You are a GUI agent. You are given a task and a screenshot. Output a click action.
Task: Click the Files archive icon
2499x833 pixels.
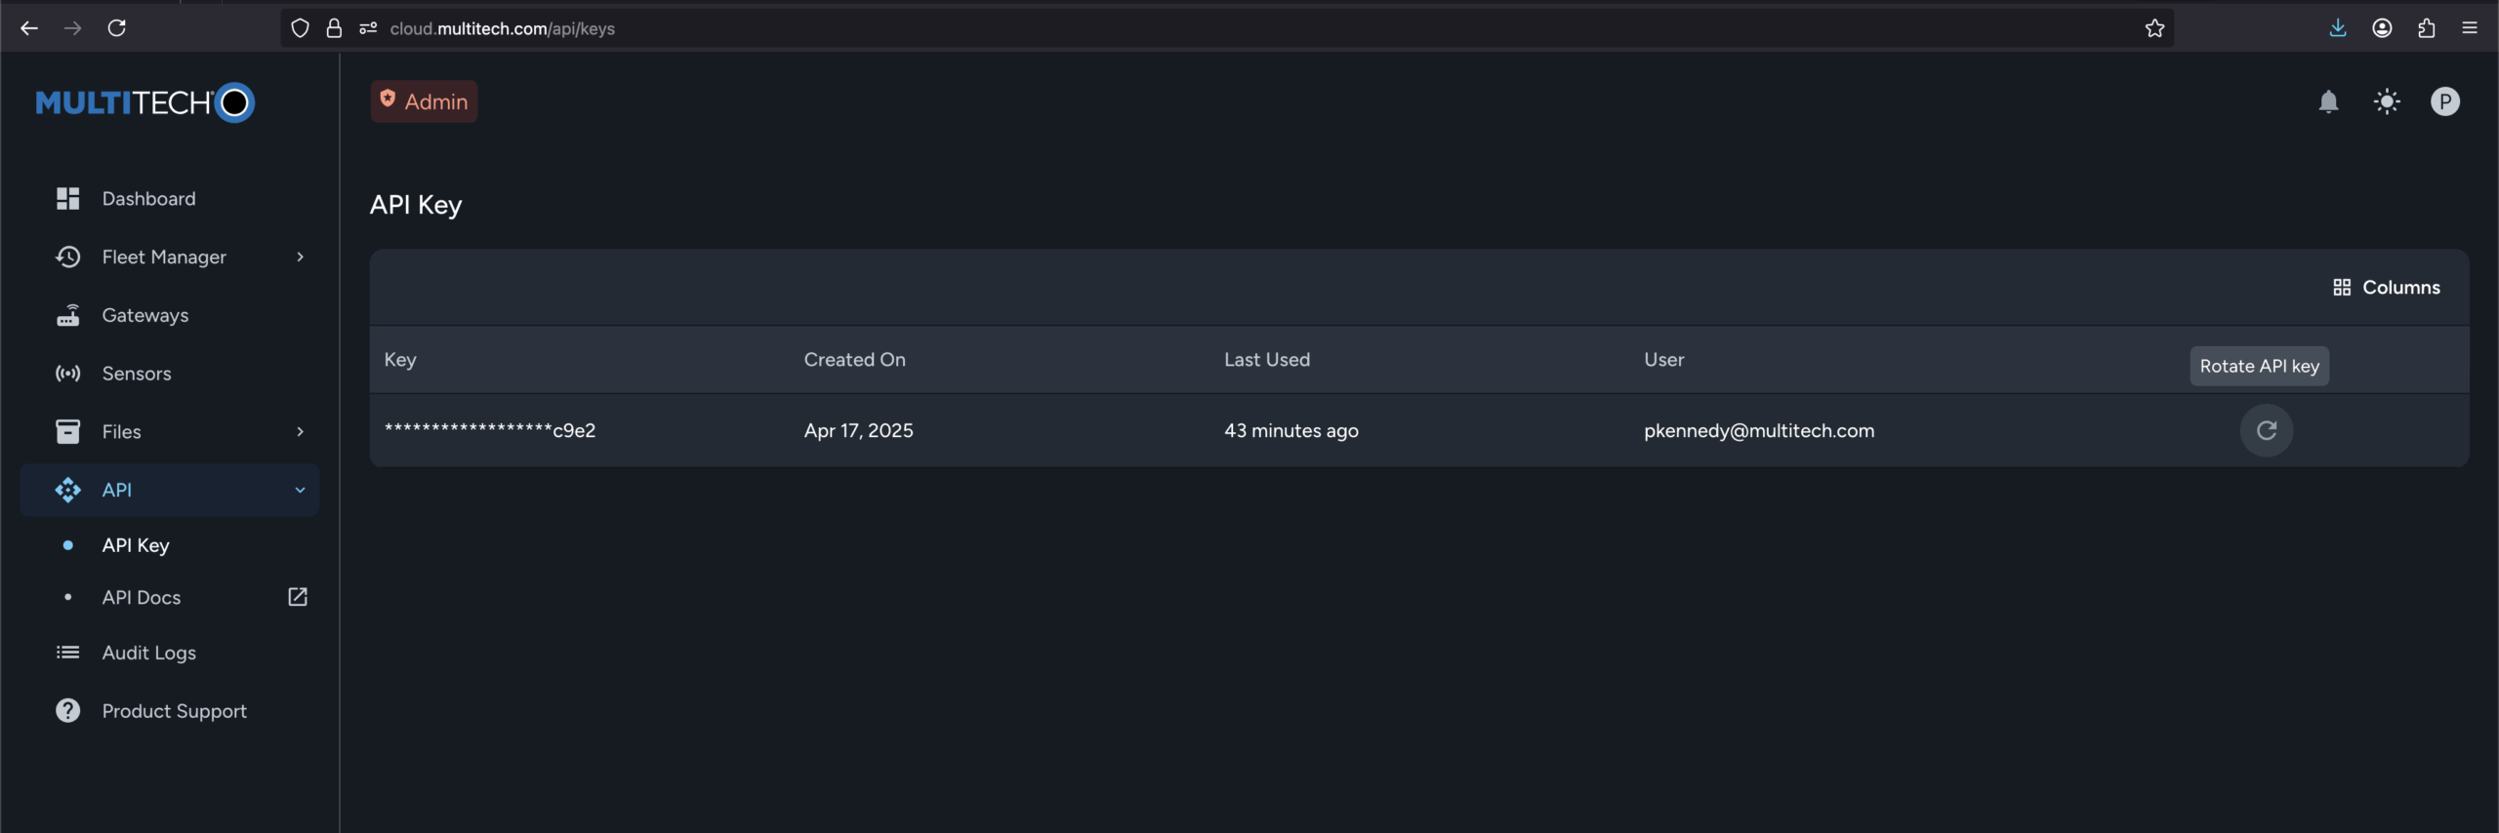(67, 431)
